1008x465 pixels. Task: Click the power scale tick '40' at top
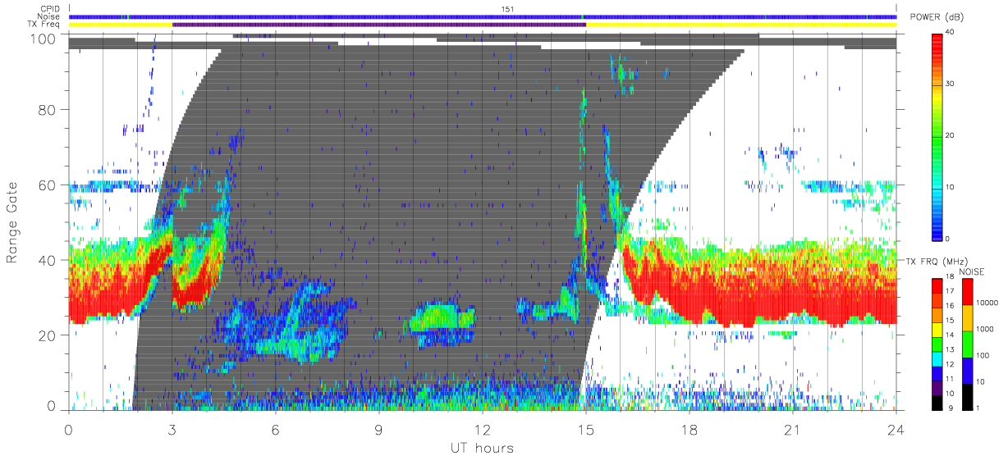click(951, 33)
